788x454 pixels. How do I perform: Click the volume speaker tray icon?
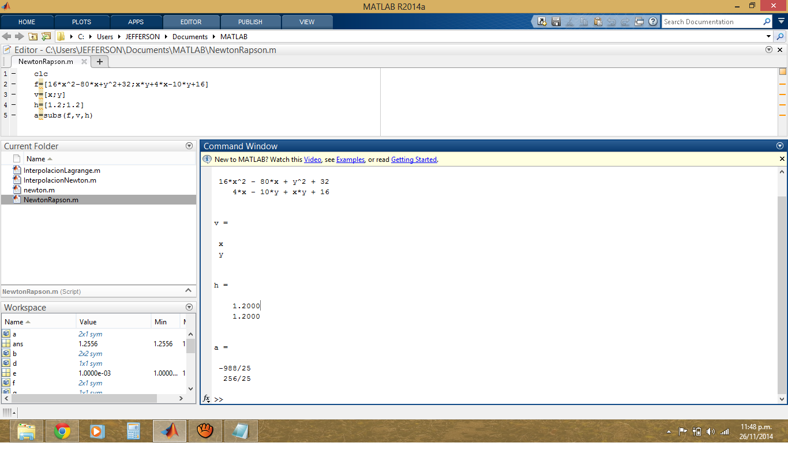click(710, 432)
